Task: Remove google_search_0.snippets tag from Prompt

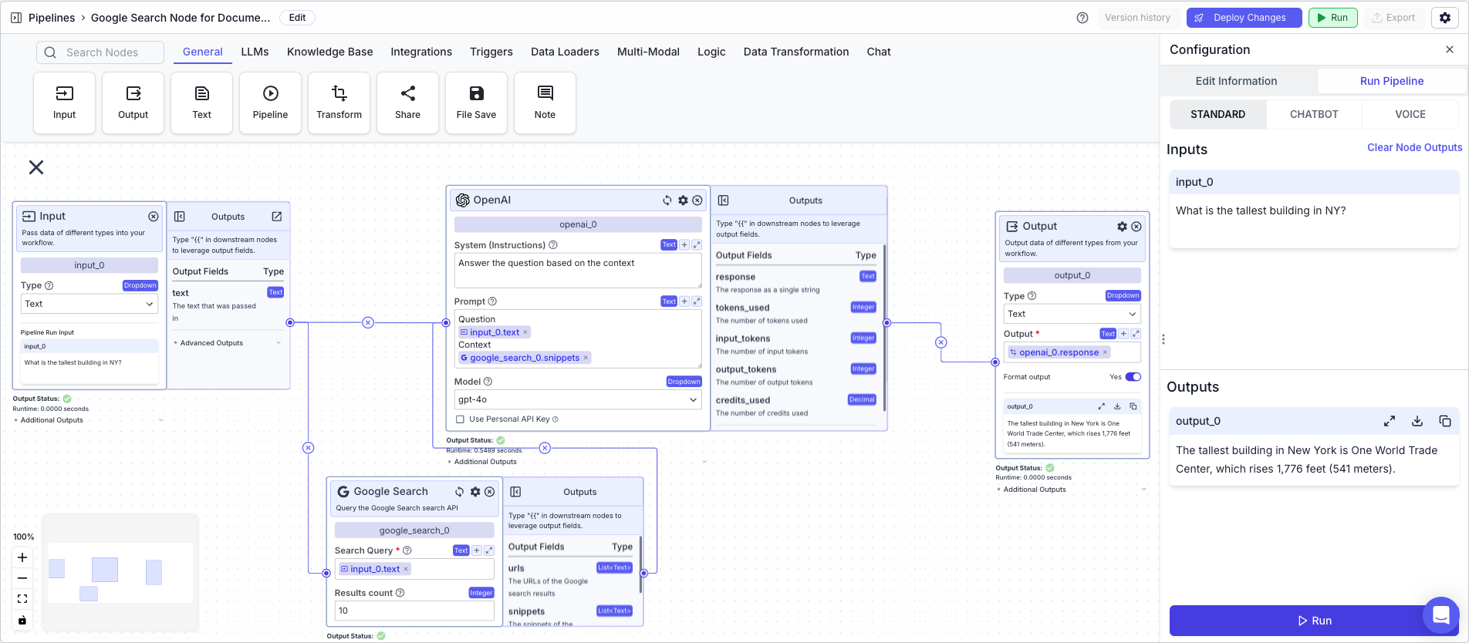Action: pos(586,358)
